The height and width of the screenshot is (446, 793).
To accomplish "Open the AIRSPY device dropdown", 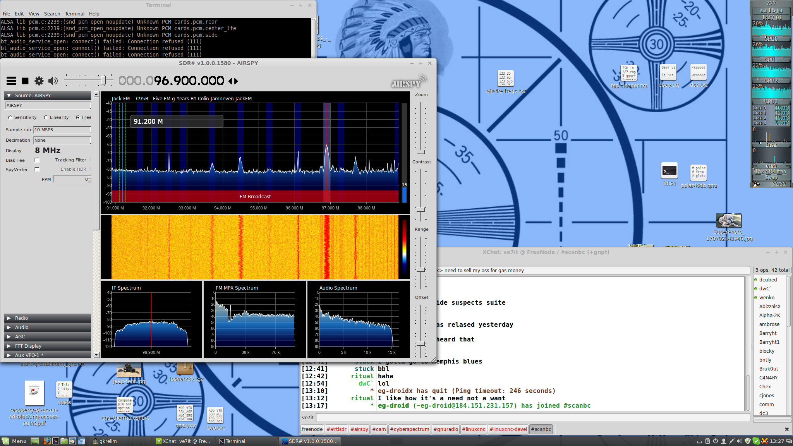I will (x=48, y=105).
